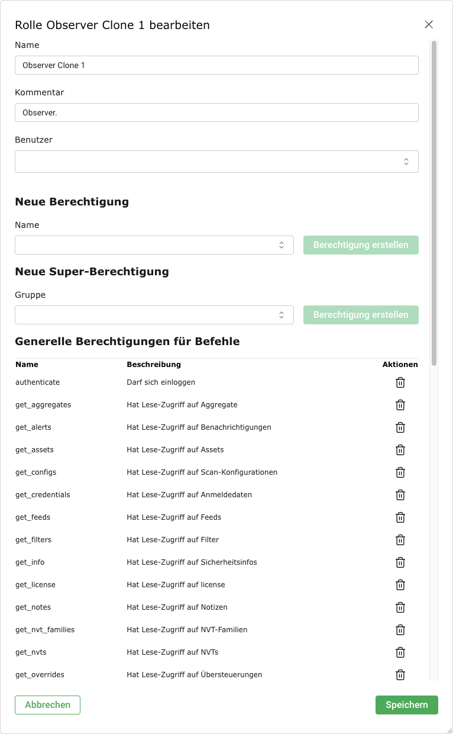This screenshot has height=734, width=453.
Task: Click trash icon next to get_filters
Action: point(400,540)
